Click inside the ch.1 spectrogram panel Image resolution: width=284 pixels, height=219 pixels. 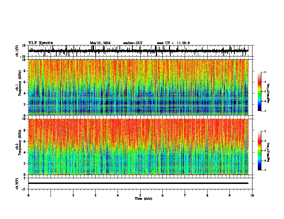click(138, 87)
